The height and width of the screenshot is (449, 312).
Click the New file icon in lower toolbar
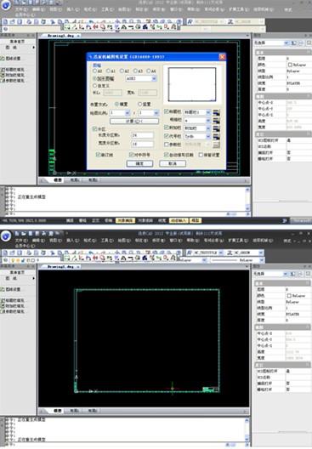(x=6, y=253)
